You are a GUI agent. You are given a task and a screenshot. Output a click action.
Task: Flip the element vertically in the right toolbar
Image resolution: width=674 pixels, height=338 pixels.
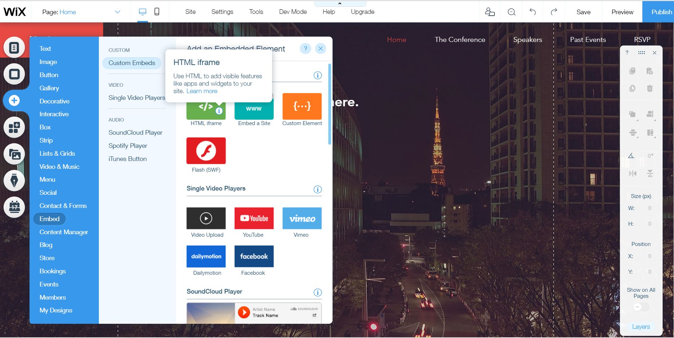pos(651,173)
